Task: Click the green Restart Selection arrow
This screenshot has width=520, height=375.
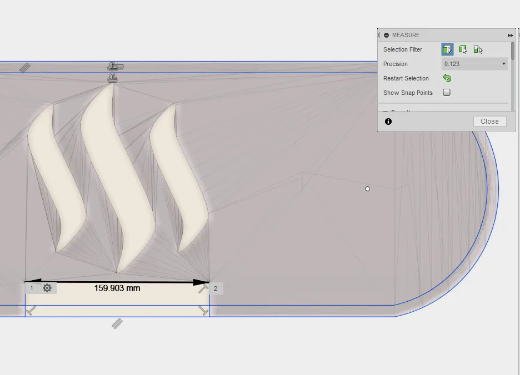Action: tap(447, 78)
